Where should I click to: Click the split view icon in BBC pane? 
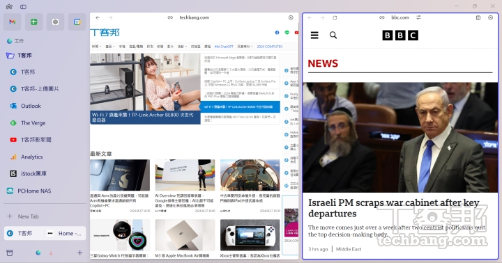(478, 17)
